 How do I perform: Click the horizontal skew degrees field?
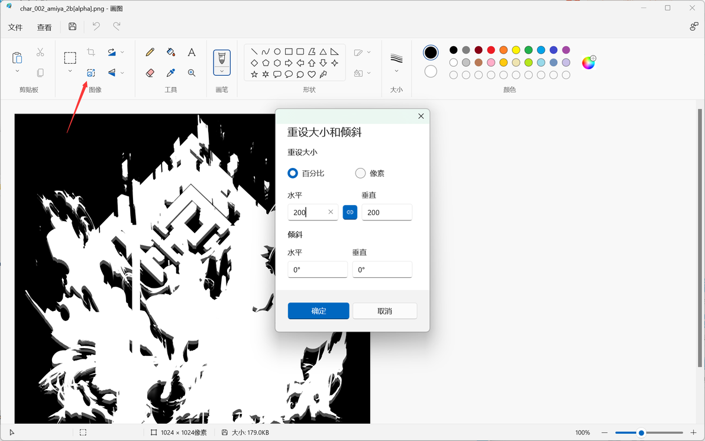click(318, 270)
